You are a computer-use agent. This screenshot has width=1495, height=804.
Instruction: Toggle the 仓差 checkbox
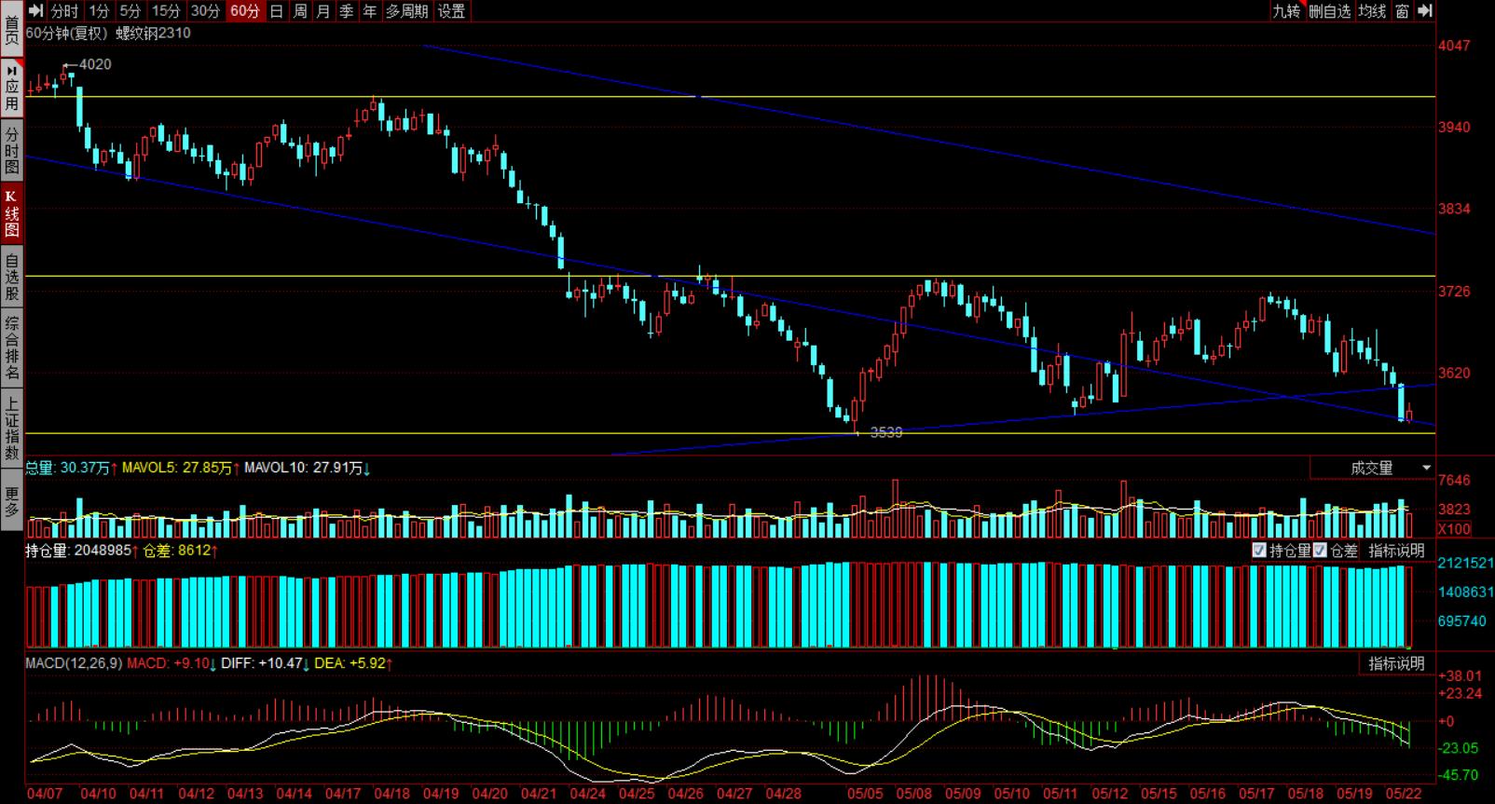[x=1320, y=551]
